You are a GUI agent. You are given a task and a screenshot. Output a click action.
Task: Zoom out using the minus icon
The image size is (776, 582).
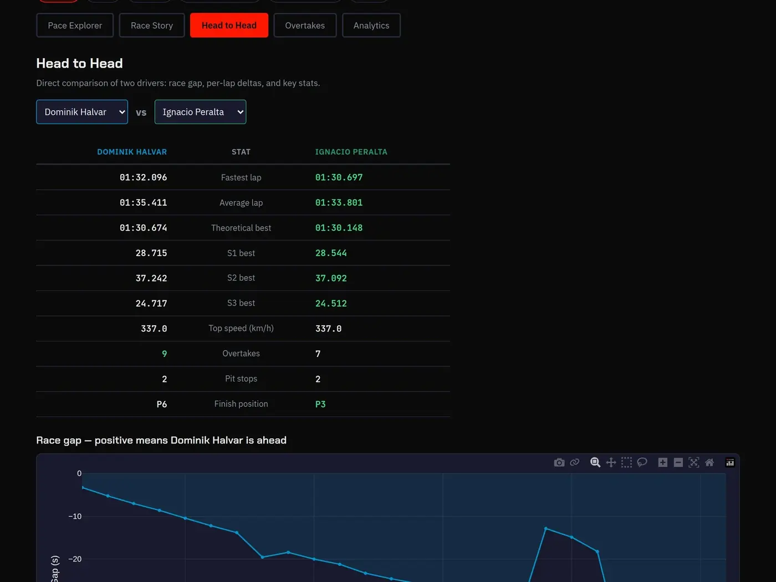[x=678, y=462]
